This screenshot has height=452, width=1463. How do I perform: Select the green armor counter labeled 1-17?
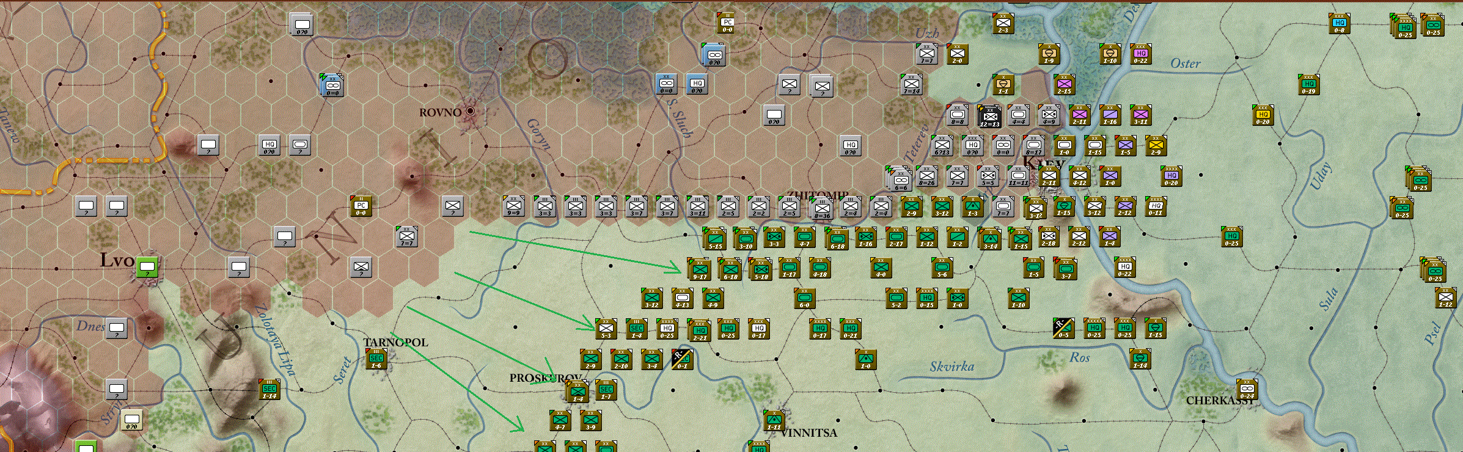(x=789, y=268)
